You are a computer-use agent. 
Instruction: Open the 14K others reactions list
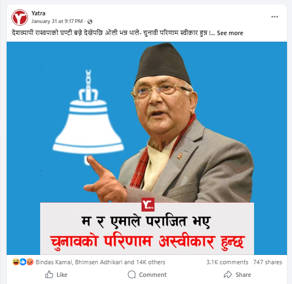pos(151,262)
